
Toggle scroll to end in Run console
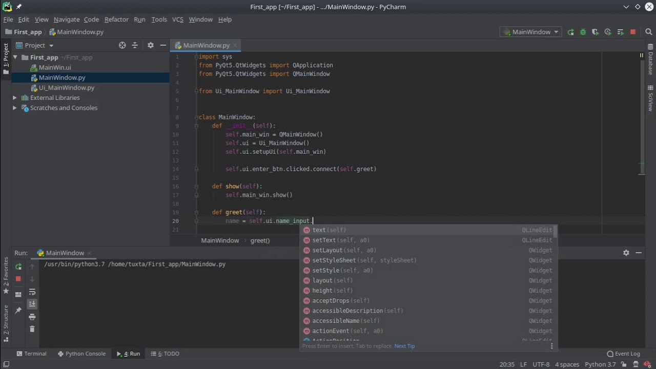pos(32,304)
